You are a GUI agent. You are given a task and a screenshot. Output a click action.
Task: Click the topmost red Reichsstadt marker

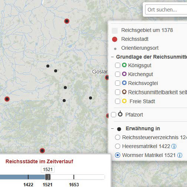[x=67, y=21]
